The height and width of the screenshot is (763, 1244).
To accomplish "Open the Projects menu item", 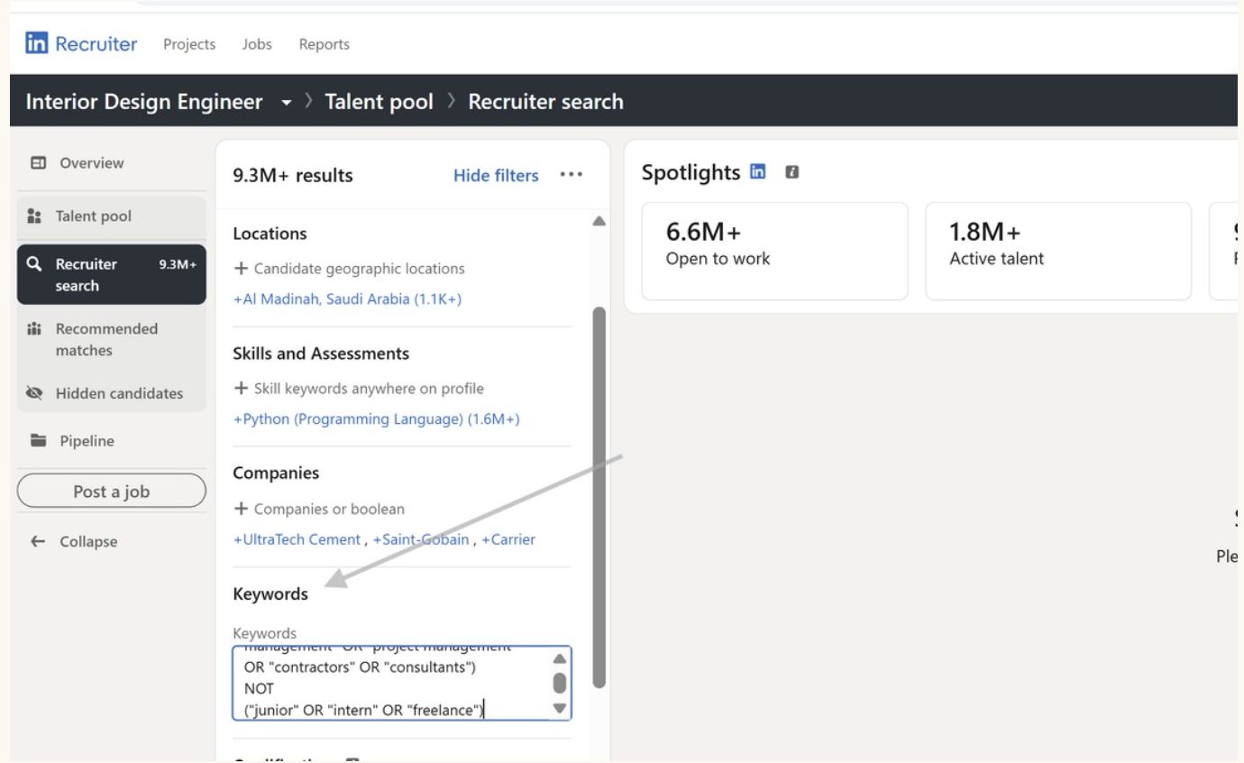I will click(188, 44).
